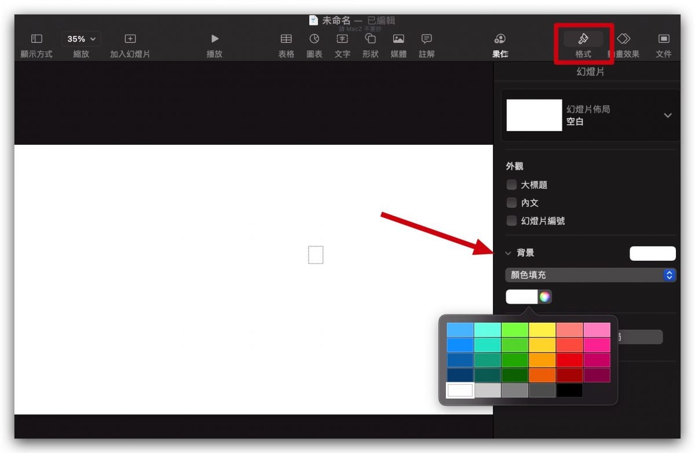Screen dimensions: 695x453
Task: Pick the orange swatch in the third row
Action: click(x=542, y=360)
